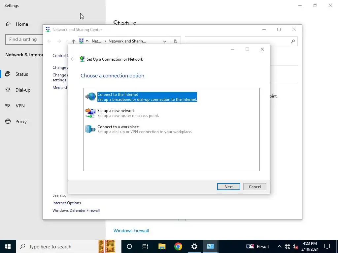The height and width of the screenshot is (253, 338).
Task: Open the notification Action Center
Action: (327, 246)
